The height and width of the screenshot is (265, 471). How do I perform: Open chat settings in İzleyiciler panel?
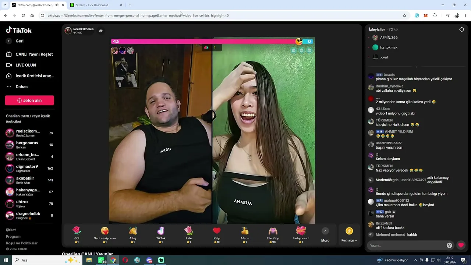click(461, 29)
